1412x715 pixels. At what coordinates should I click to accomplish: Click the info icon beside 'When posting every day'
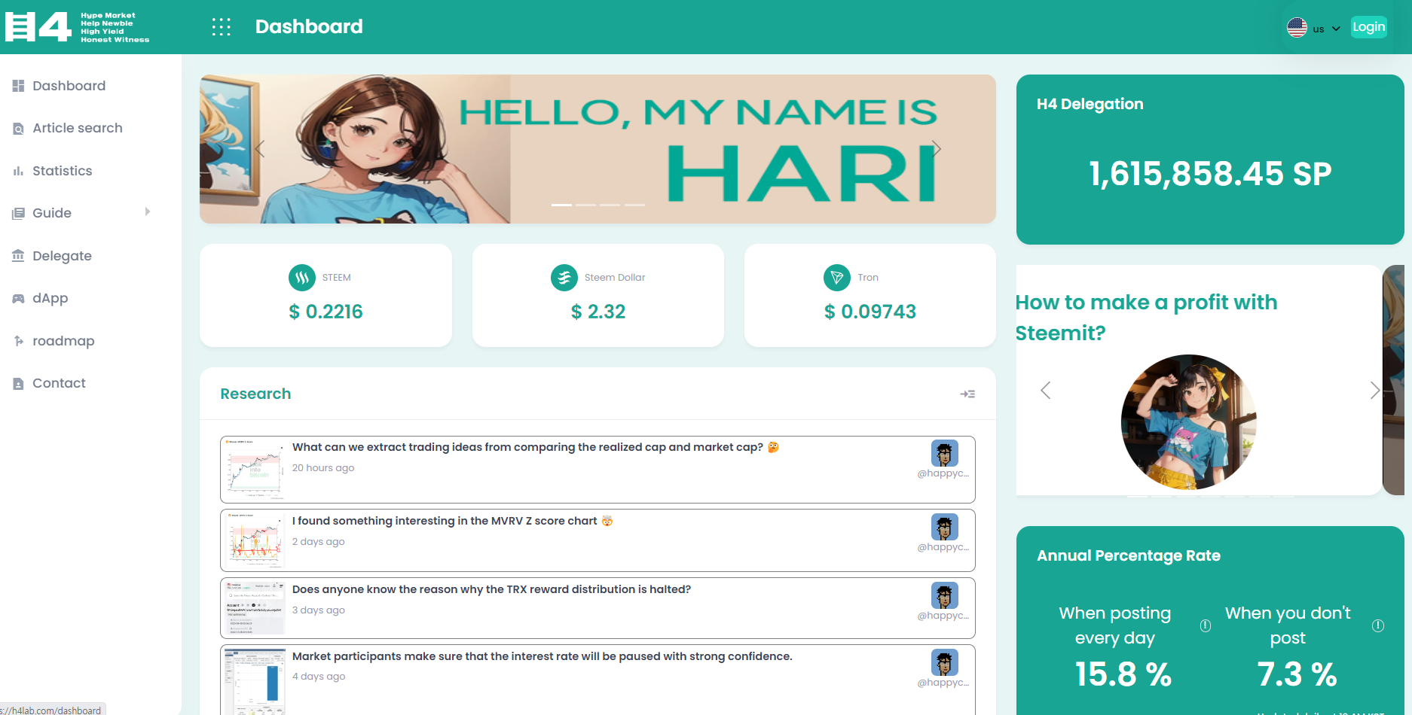coord(1206,625)
